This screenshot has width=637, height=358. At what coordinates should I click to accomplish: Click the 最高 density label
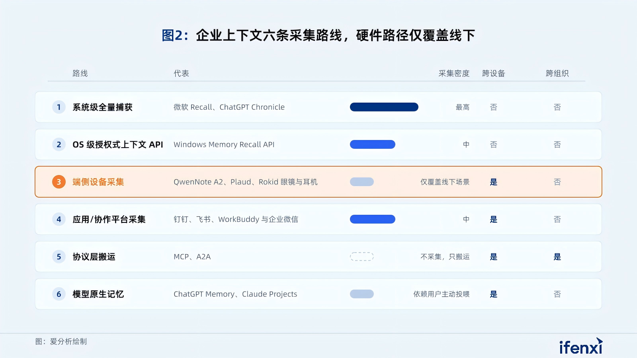point(463,107)
